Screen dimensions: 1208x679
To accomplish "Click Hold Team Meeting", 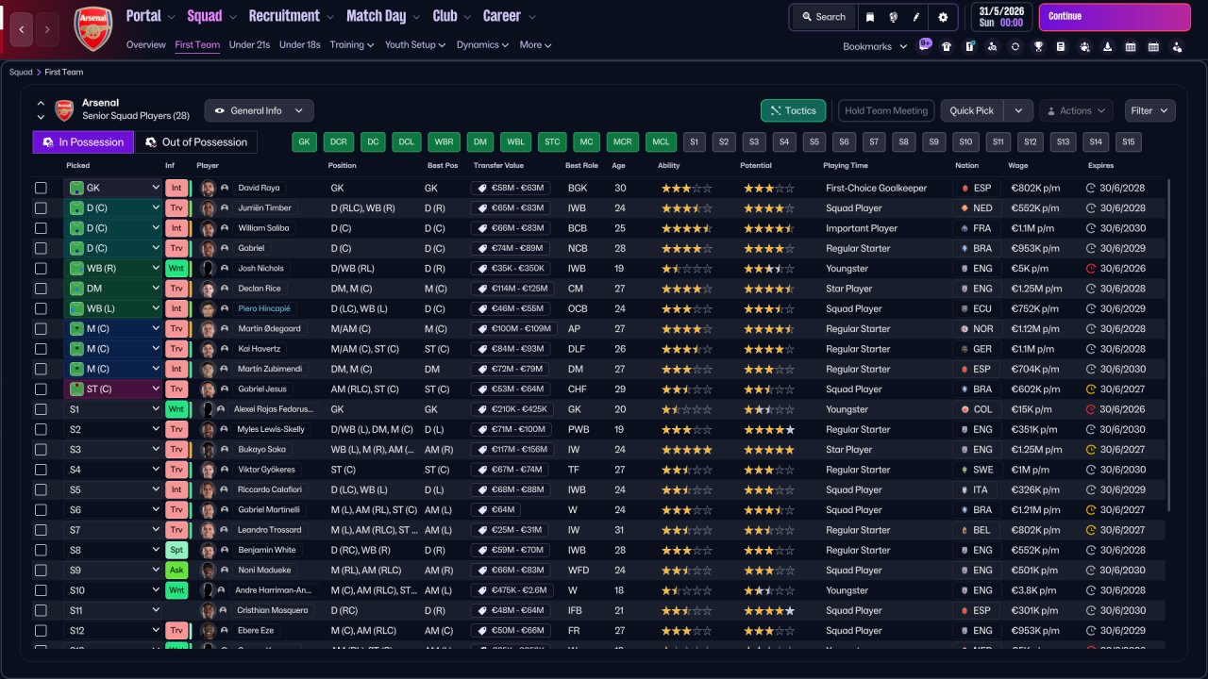I will [886, 110].
